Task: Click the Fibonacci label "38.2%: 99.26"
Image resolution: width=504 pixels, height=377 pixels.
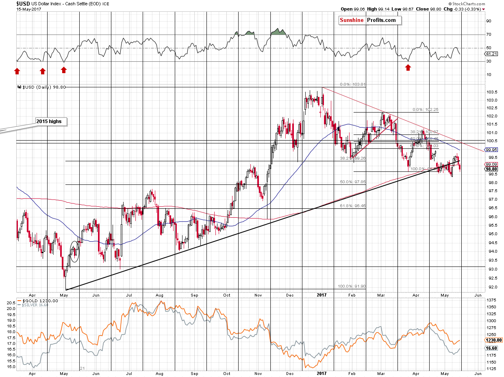Action: [353, 158]
